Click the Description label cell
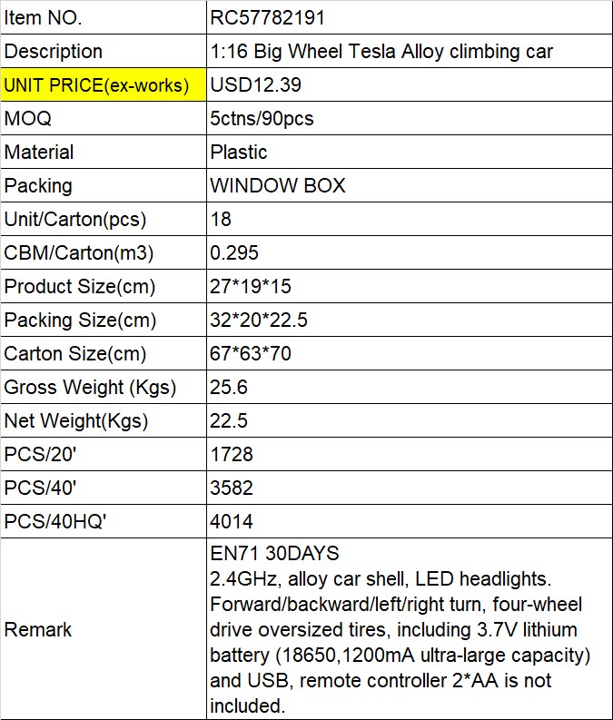 tap(104, 51)
